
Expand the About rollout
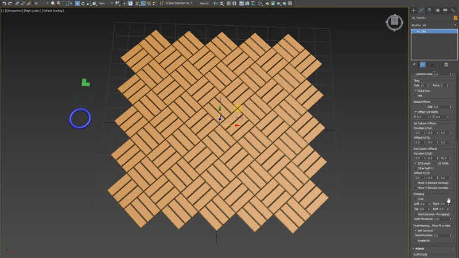point(420,248)
